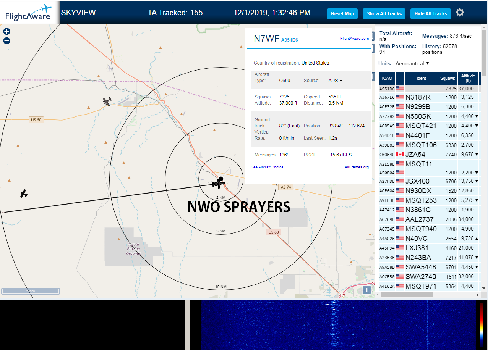Click the US flag in N3187R row
The width and height of the screenshot is (488, 350).
click(400, 97)
